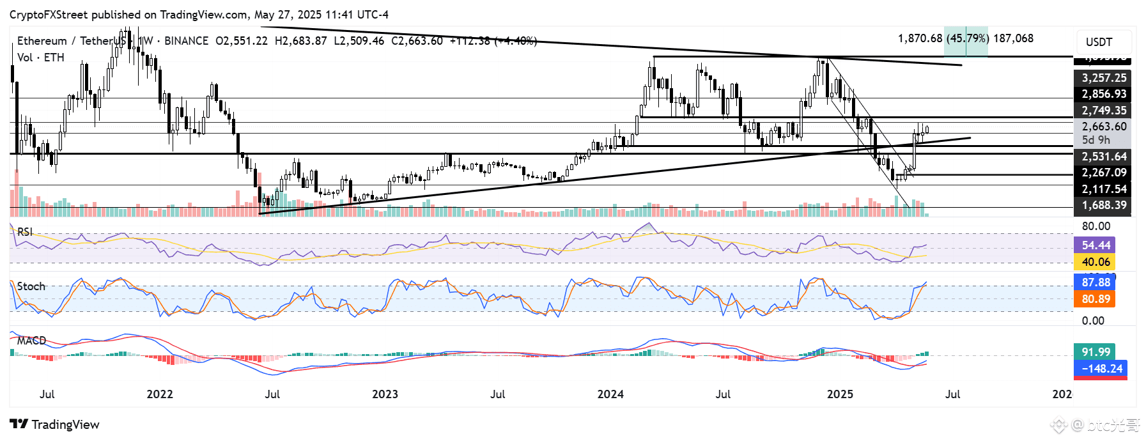Click the 2025 marker on time axis
1146x441 pixels.
(x=840, y=394)
